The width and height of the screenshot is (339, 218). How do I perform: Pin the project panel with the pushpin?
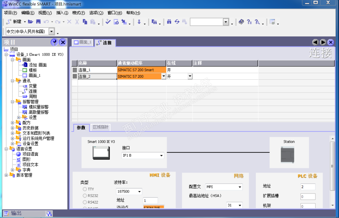[x=54, y=42]
